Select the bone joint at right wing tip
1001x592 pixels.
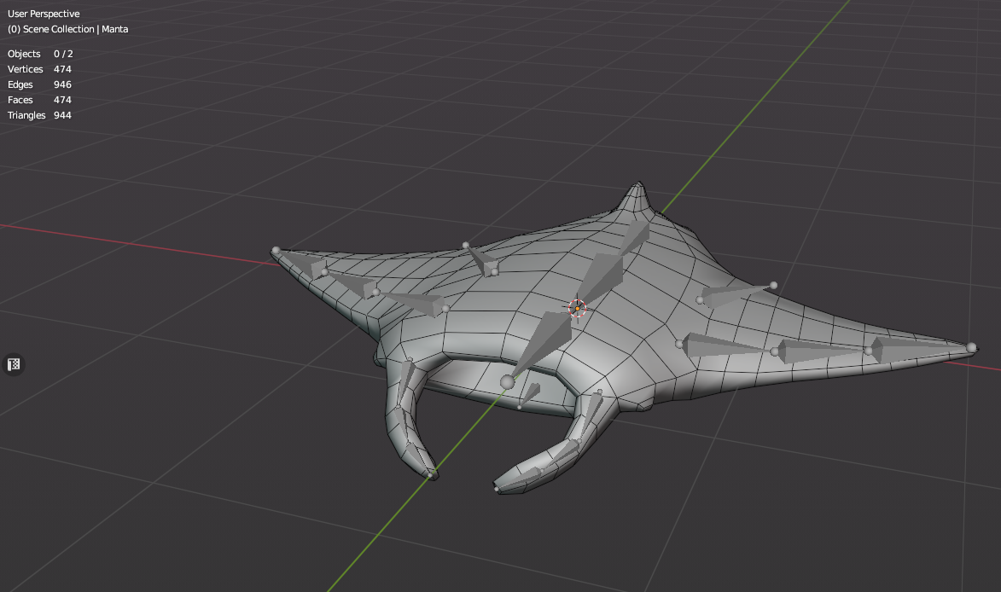pyautogui.click(x=971, y=347)
